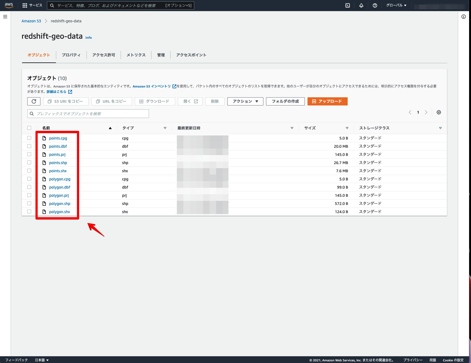Viewport: 471px width, 363px height.
Task: Switch to the メトリクス tab
Action: (136, 55)
